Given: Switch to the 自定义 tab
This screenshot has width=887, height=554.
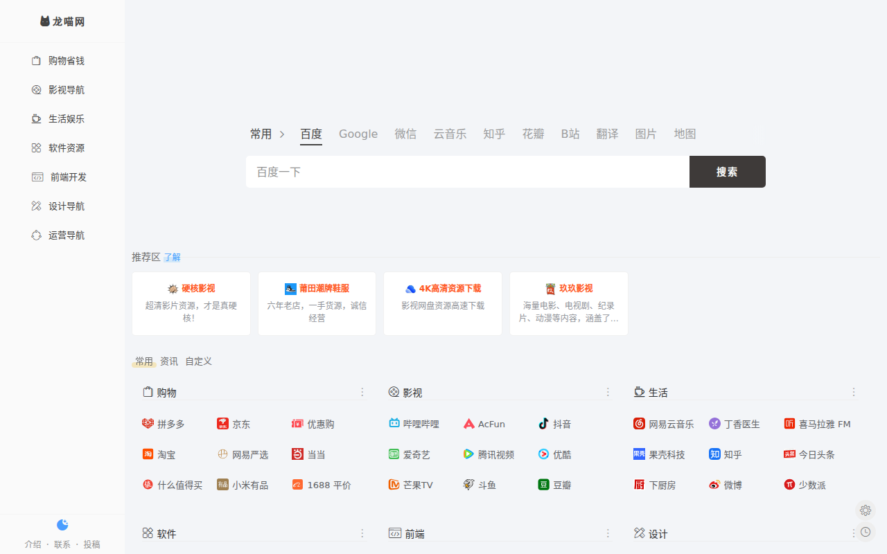Looking at the screenshot, I should [x=199, y=361].
